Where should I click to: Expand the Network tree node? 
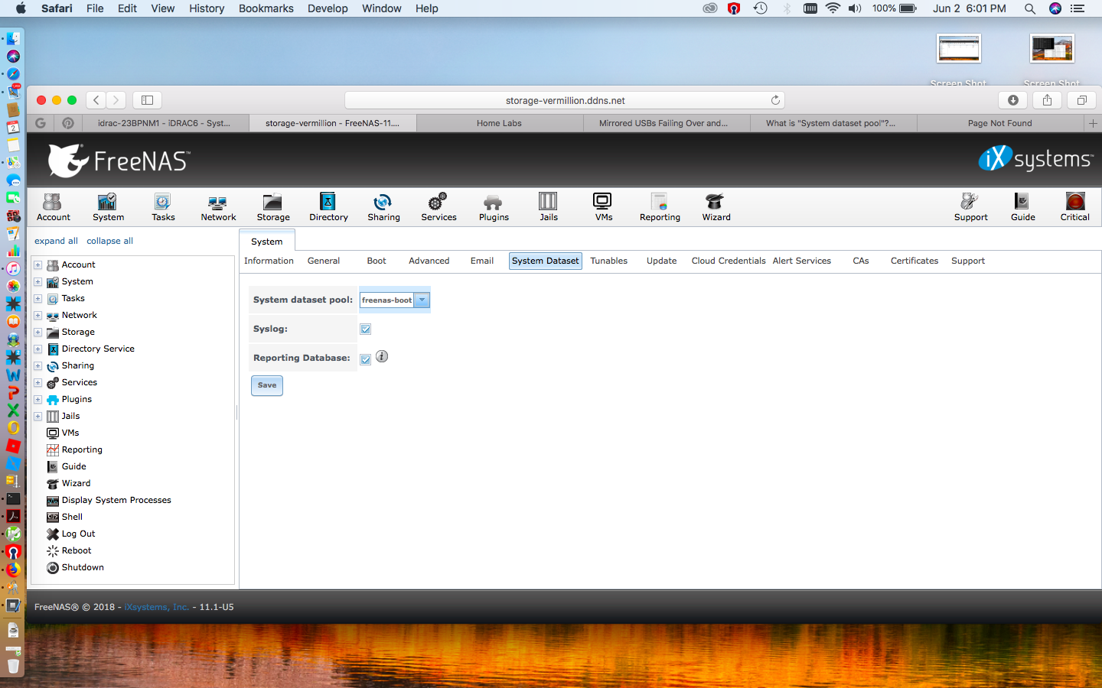[37, 315]
